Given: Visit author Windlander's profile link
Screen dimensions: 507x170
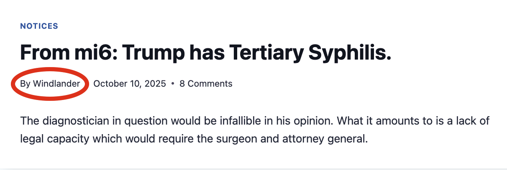Looking at the screenshot, I should 56,84.
